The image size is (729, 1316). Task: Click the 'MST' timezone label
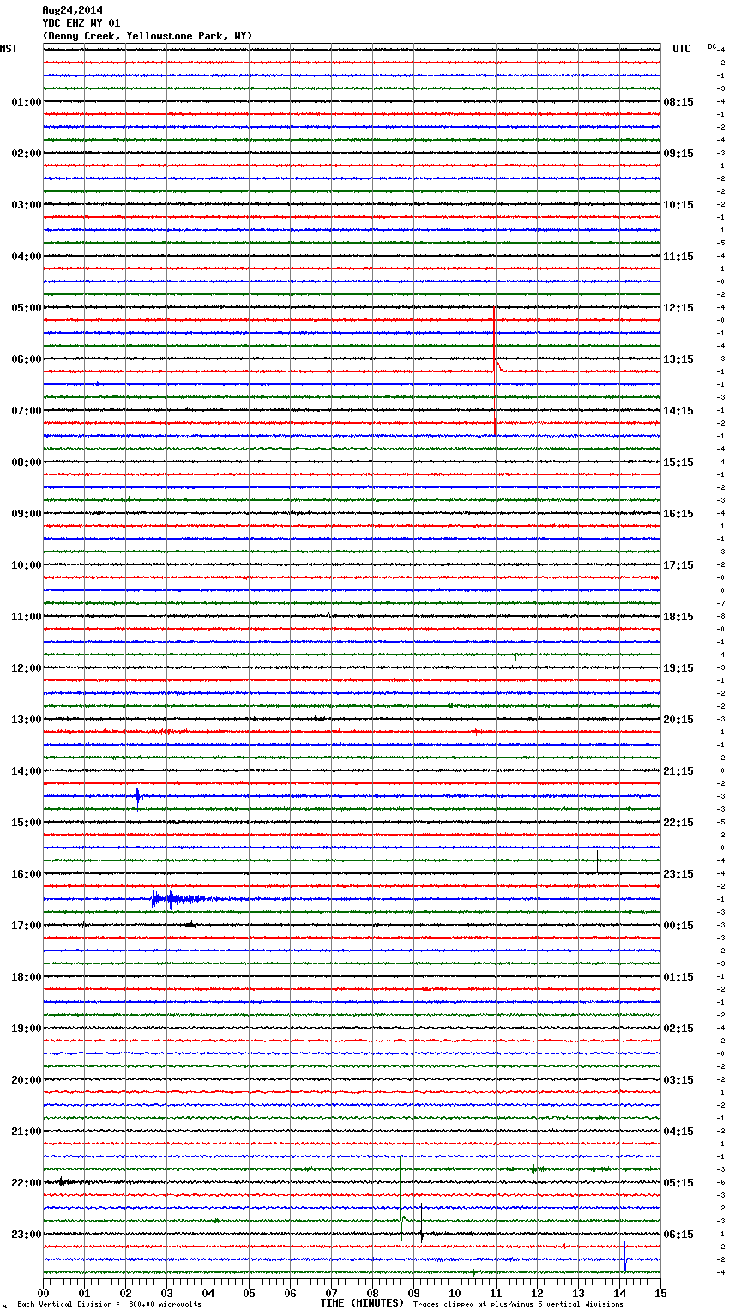pos(9,49)
